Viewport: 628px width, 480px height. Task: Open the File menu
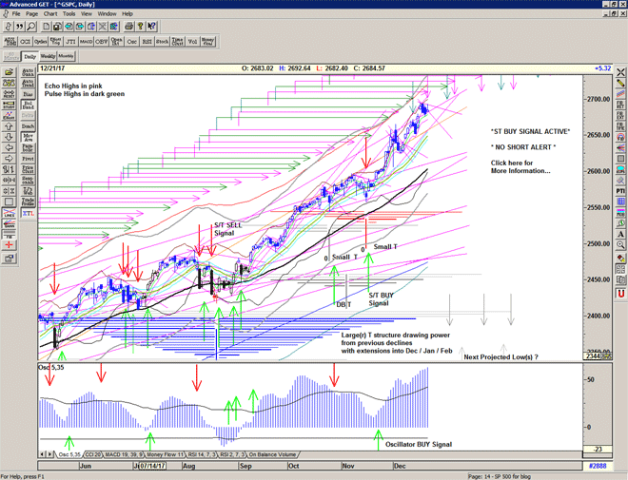tap(16, 14)
